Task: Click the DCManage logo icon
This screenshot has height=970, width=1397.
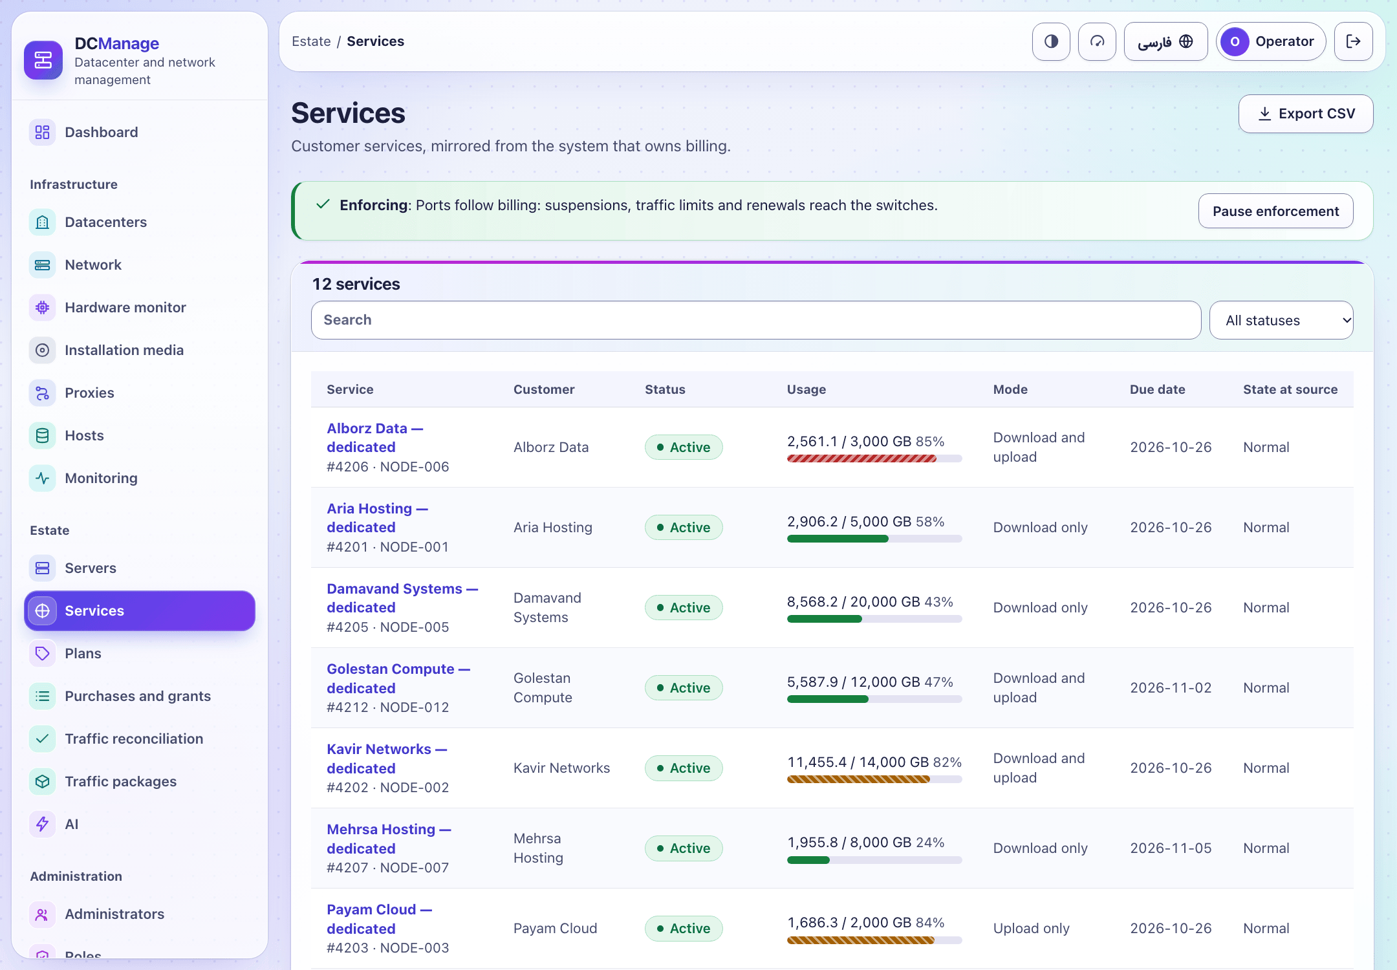Action: [43, 60]
